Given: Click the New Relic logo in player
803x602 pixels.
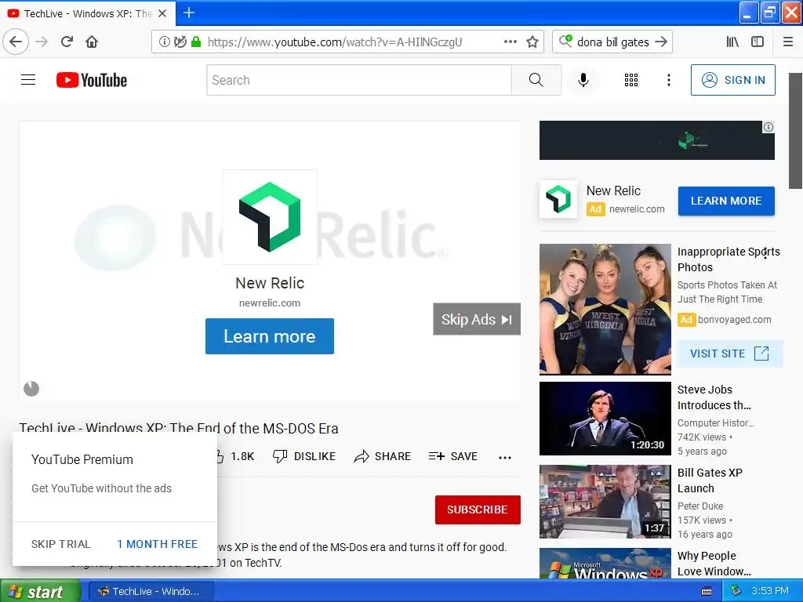Looking at the screenshot, I should [270, 217].
